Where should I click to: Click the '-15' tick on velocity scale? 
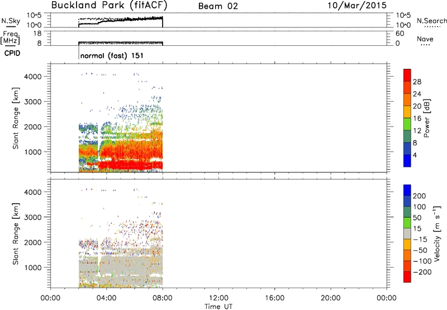pyautogui.click(x=420, y=239)
